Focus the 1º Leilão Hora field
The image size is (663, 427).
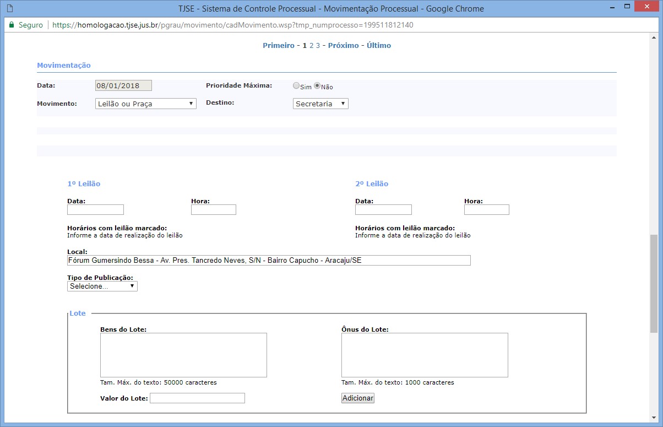click(214, 210)
